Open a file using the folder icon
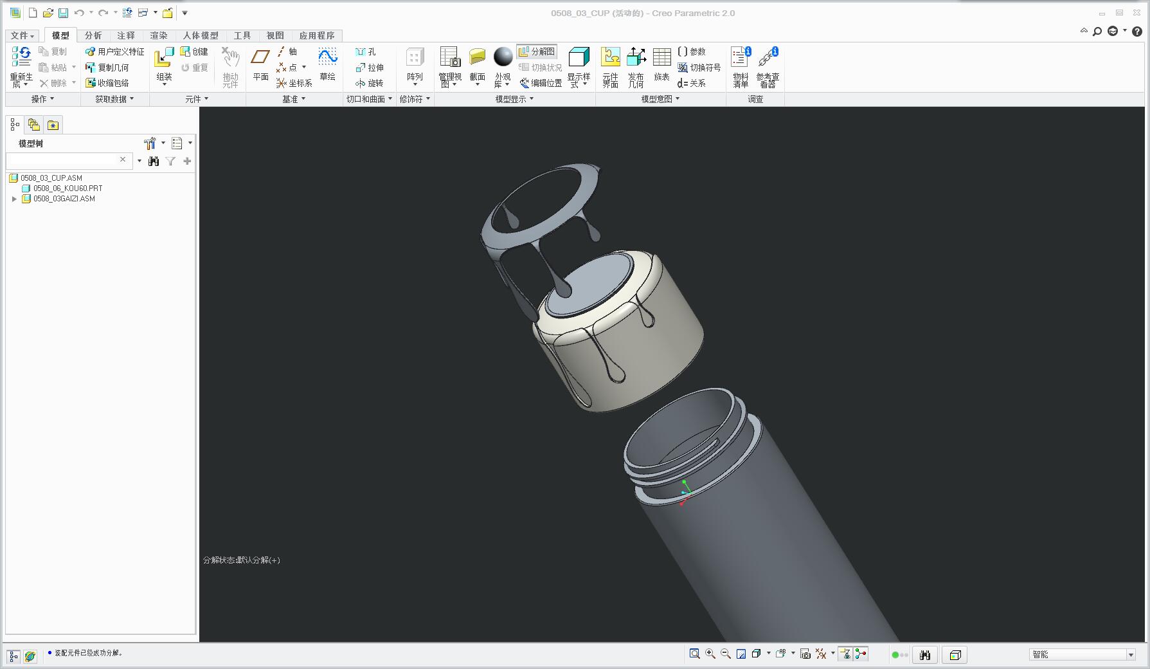 (x=48, y=13)
